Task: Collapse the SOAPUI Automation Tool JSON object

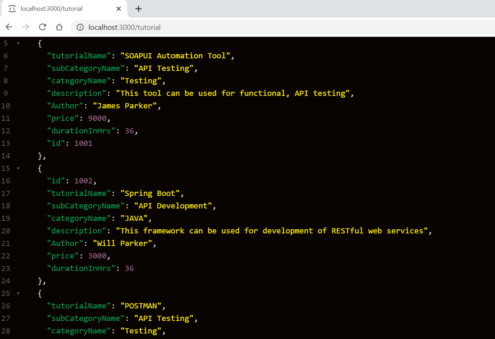Action: coord(18,43)
